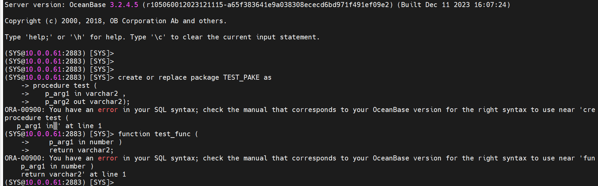The image size is (598, 186).
Task: Click the 'procedure test (' continuation line
Action: (x=65, y=85)
